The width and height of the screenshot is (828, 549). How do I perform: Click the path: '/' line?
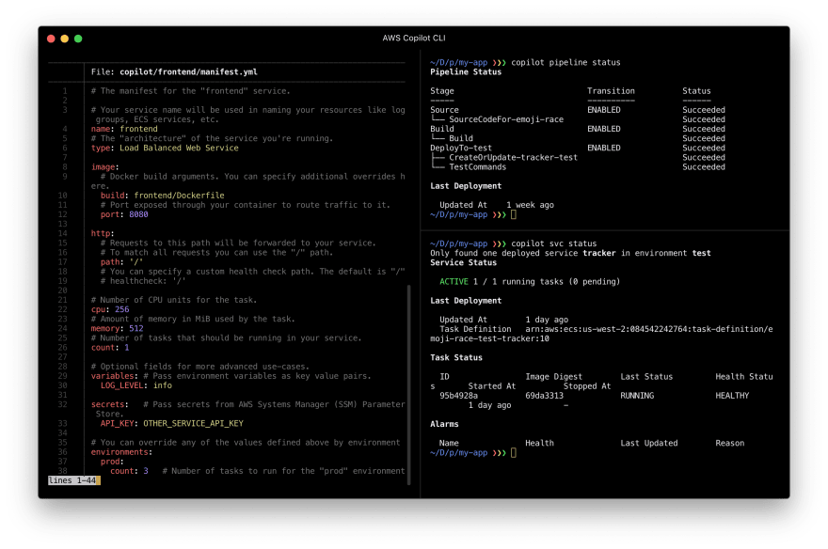pos(121,261)
